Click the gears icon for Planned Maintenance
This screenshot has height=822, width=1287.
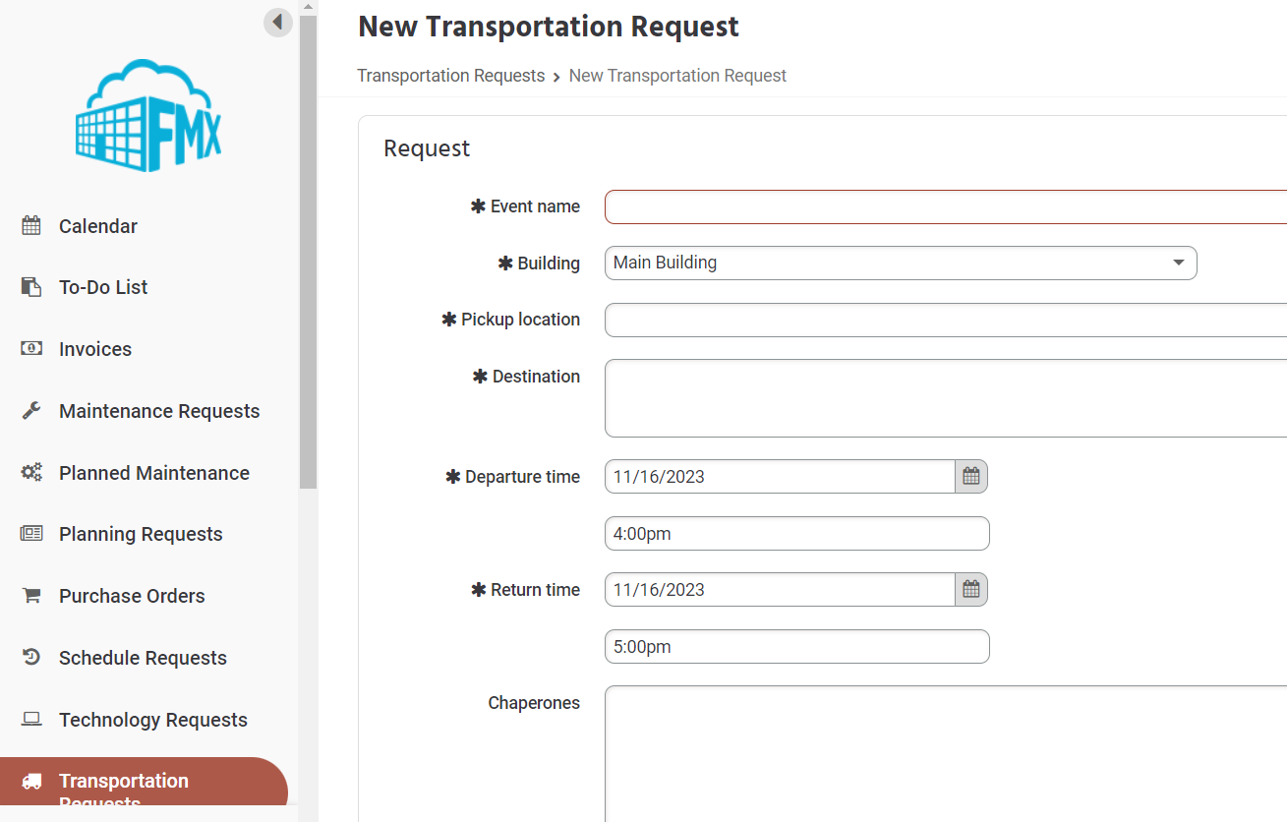(x=30, y=472)
